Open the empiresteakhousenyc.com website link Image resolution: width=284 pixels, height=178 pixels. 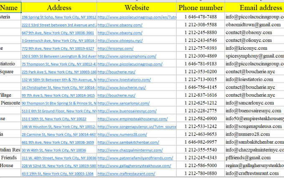tap(132, 119)
